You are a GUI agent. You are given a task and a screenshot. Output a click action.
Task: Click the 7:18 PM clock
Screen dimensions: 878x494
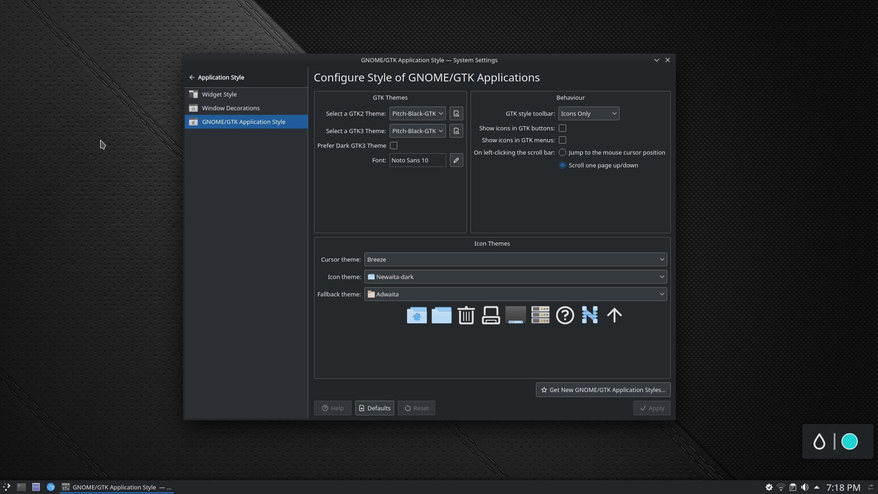tap(843, 488)
